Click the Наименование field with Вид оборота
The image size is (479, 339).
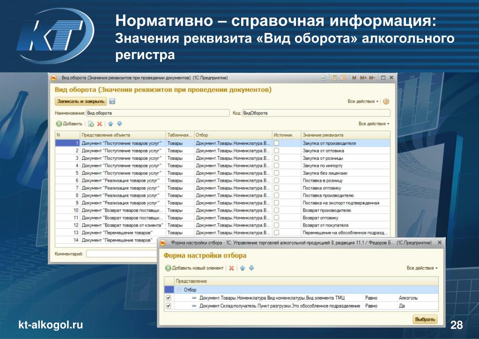tap(158, 113)
